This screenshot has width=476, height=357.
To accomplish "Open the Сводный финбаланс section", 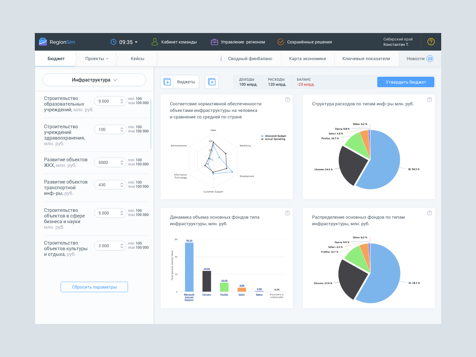I will (250, 59).
